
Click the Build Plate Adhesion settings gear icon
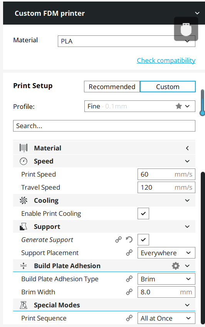point(176,266)
